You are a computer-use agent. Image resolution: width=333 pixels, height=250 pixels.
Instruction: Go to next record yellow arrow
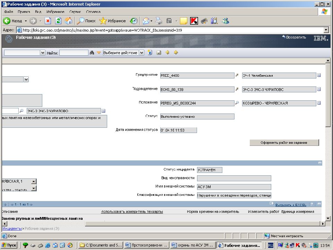point(176,52)
